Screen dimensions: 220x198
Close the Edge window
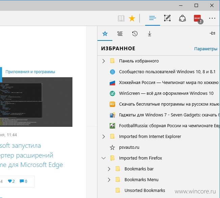(212, 5)
